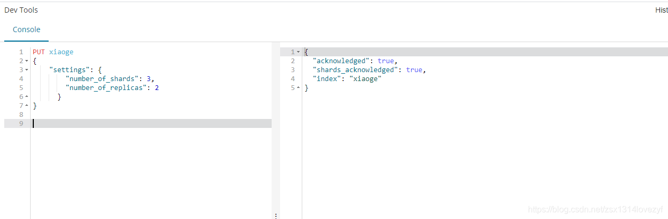Click the shards value 3
This screenshot has width=668, height=219.
pyautogui.click(x=149, y=79)
